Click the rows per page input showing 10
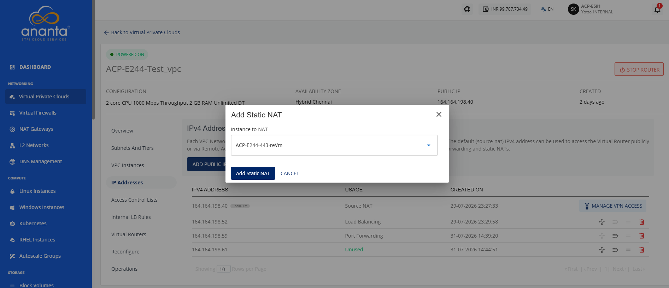 (224, 269)
